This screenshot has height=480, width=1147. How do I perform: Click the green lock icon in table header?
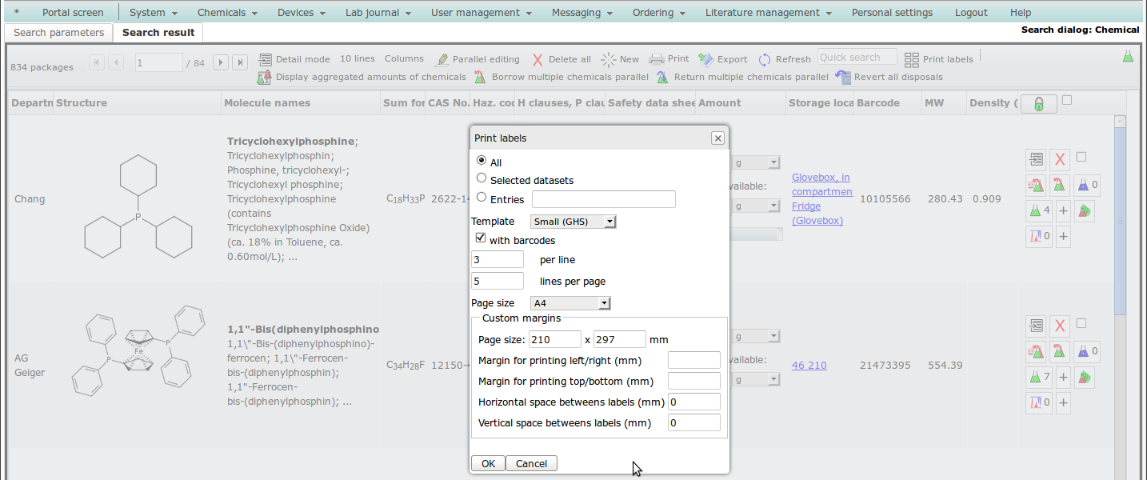click(x=1038, y=104)
